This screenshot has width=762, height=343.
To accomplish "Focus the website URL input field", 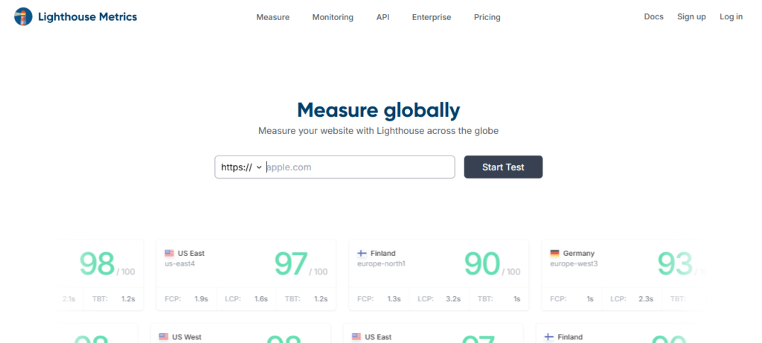I will pyautogui.click(x=357, y=167).
